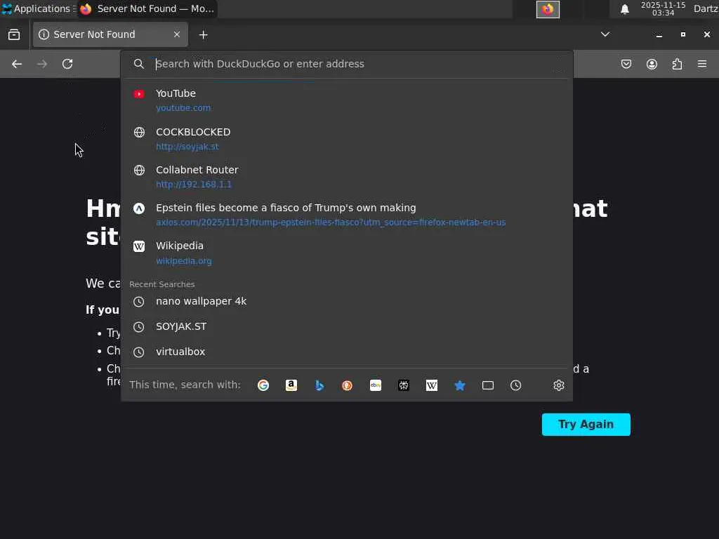Screen dimensions: 719x539
Task: Click the search magnifier icon in address bar
Action: pyautogui.click(x=139, y=64)
